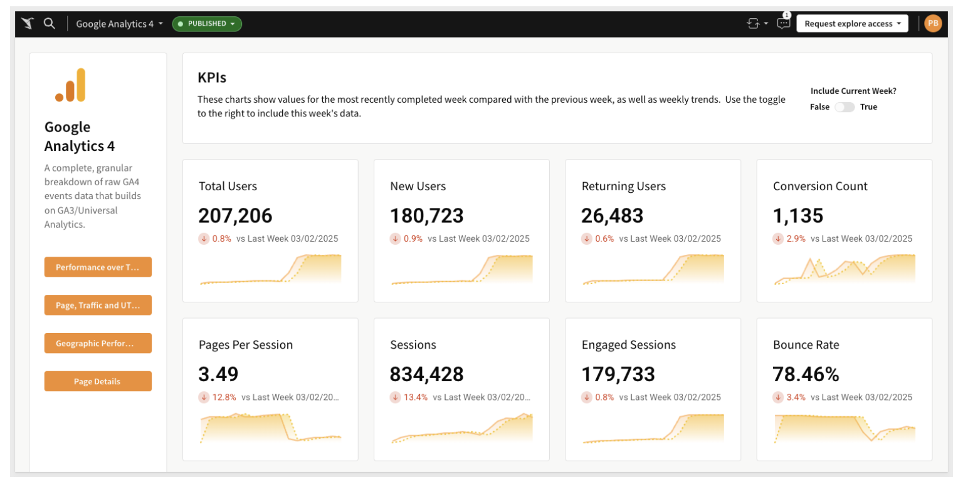Screen dimensions: 963x487
Task: Click the Total Users sparkline chart
Action: pos(270,270)
